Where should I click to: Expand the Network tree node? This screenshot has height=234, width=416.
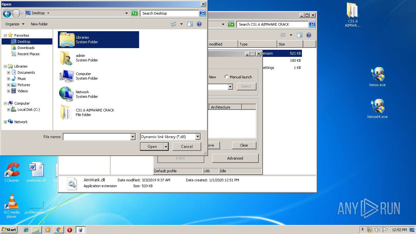pos(5,122)
